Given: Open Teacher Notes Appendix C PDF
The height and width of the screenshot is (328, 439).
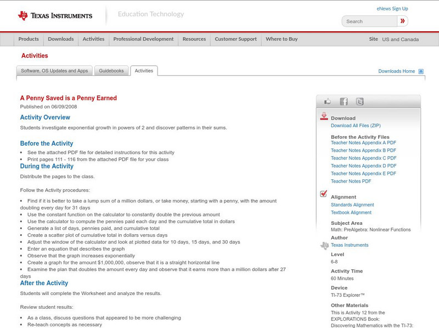Looking at the screenshot, I should [x=363, y=158].
